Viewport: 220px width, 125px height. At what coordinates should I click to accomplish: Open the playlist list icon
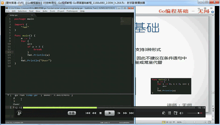tap(170, 113)
